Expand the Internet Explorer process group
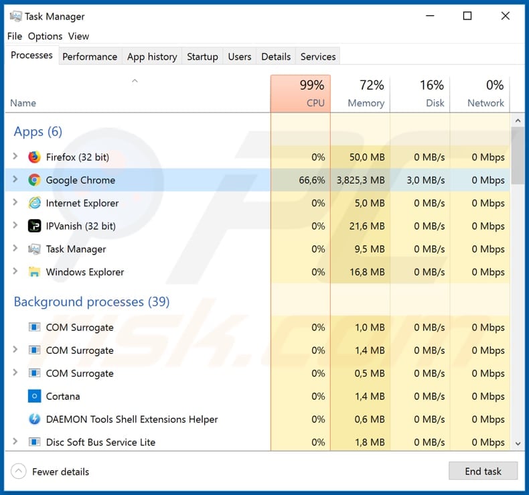 (x=15, y=202)
